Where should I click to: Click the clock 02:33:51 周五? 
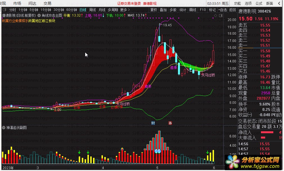pyautogui.click(x=218, y=3)
